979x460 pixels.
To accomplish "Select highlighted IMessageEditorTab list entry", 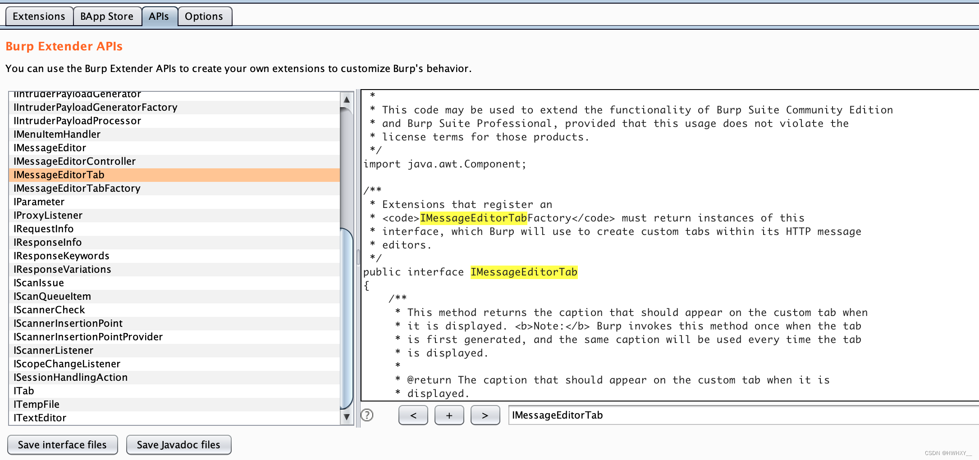I will (x=174, y=175).
